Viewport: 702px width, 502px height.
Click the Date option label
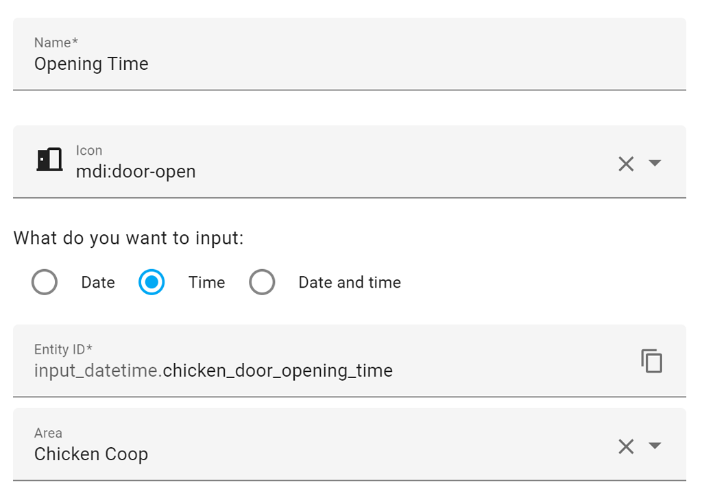tap(97, 281)
